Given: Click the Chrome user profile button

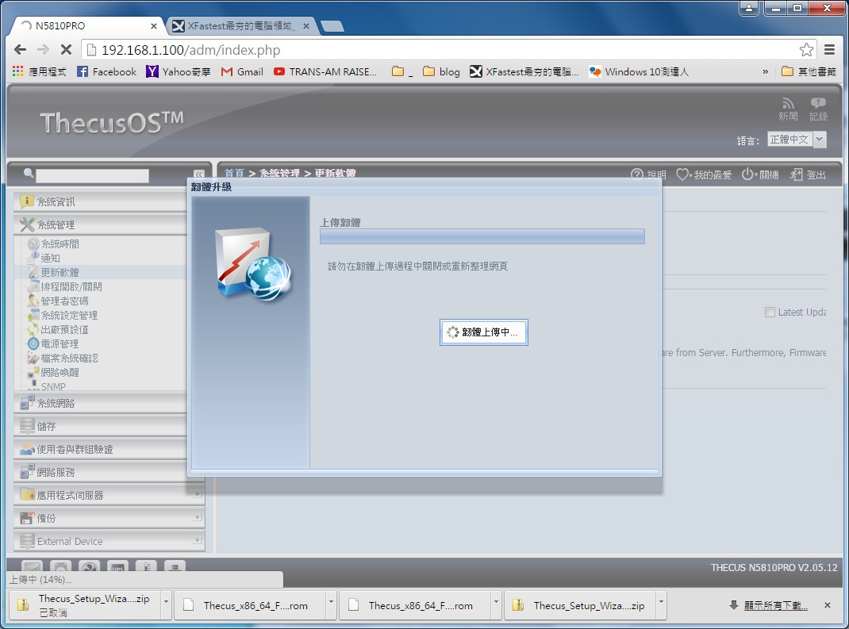Looking at the screenshot, I should pyautogui.click(x=749, y=8).
